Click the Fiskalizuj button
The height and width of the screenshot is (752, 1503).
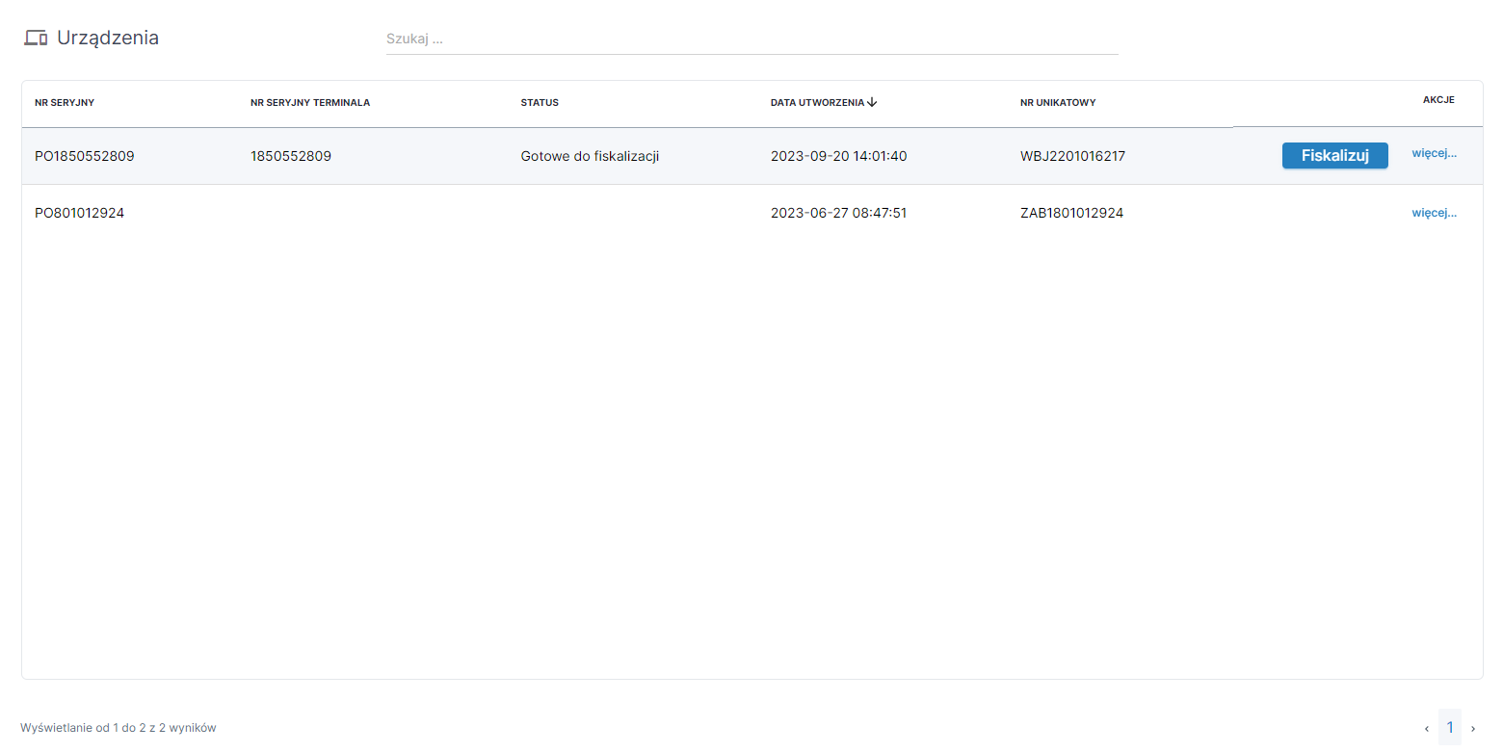(1334, 156)
